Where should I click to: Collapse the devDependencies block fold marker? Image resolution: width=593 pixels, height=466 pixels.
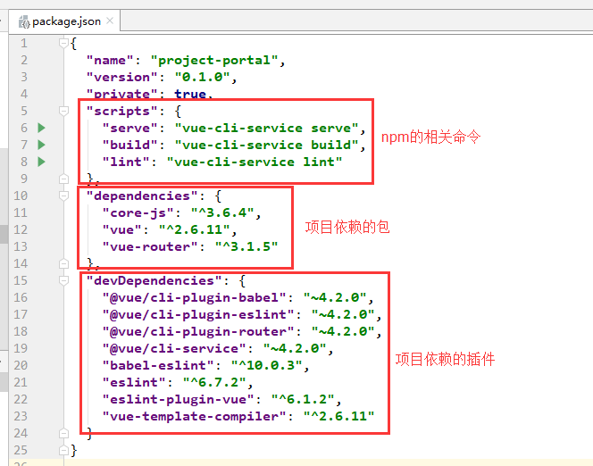63,280
